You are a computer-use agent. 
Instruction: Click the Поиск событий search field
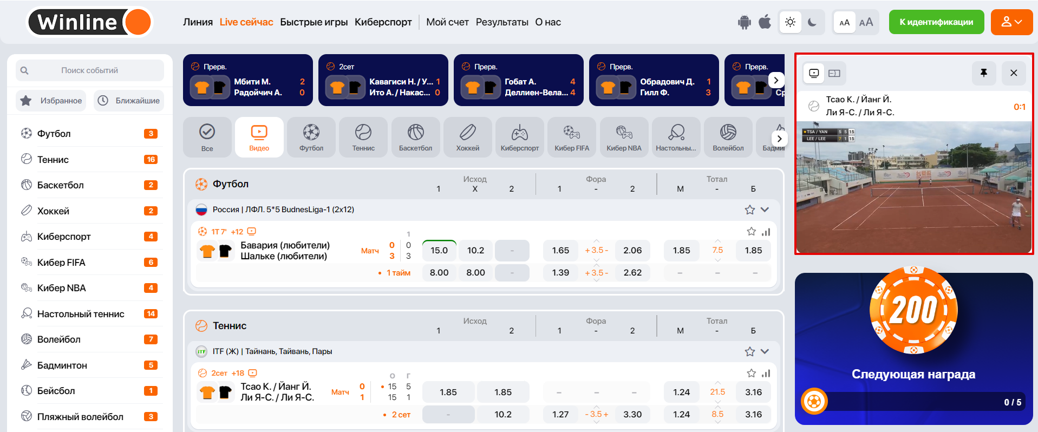[89, 70]
